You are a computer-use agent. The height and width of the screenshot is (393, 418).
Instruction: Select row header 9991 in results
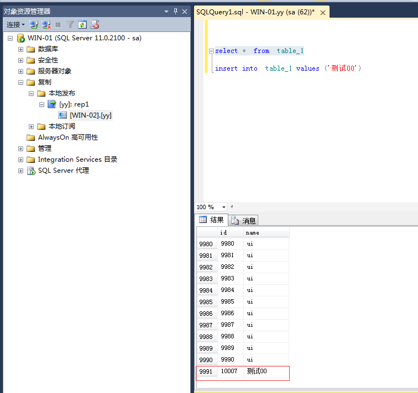(x=207, y=371)
